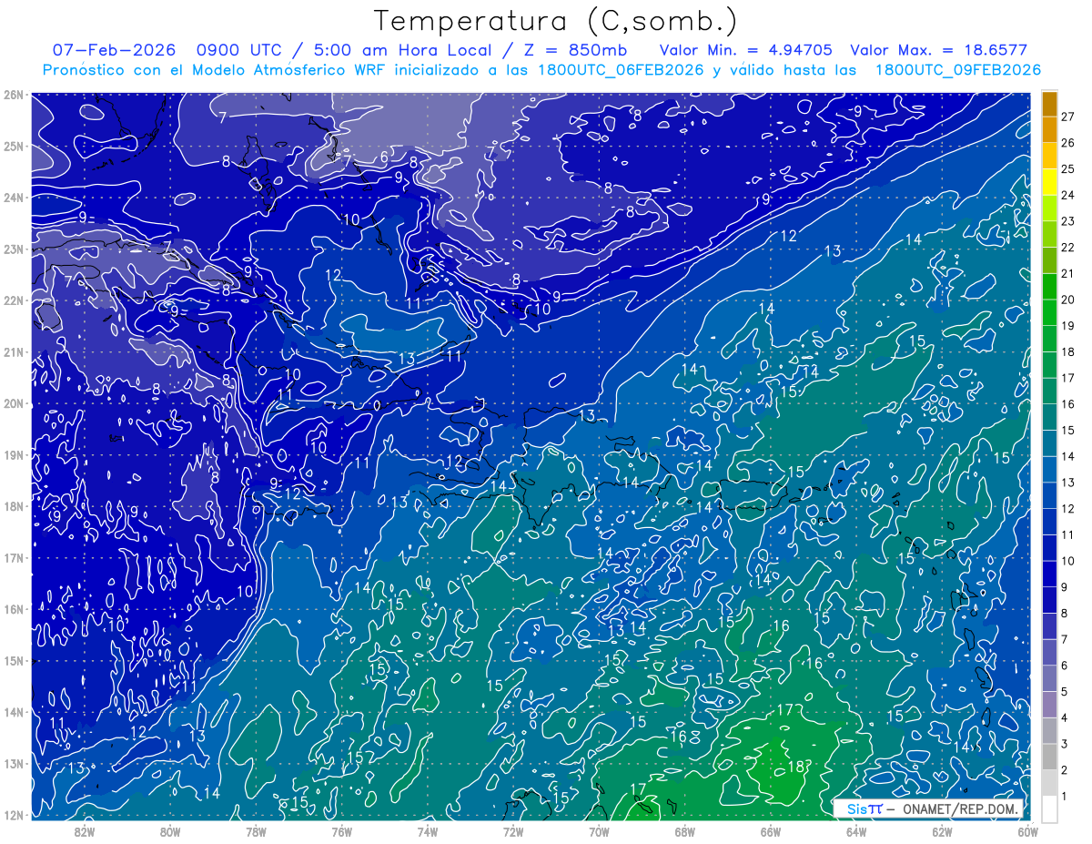Click the yellow segment of the color scale

(x=1050, y=182)
